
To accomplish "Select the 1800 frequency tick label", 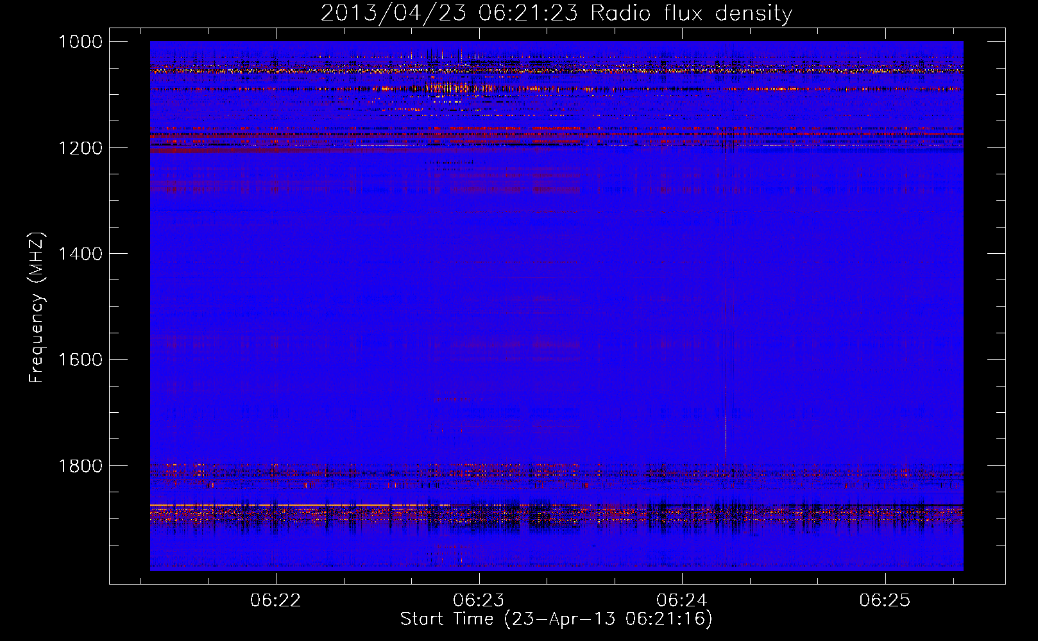I will click(x=80, y=466).
